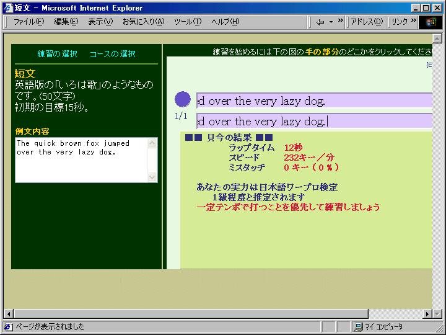
Task: Click the horizontal scrollbar right arrow
Action: click(x=428, y=313)
